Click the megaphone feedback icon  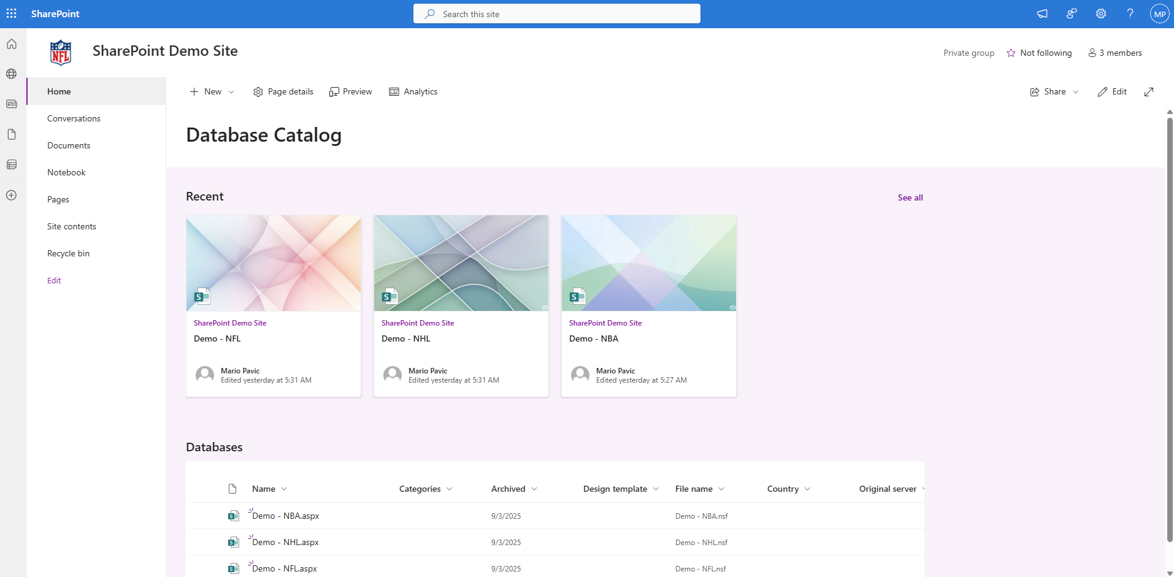pyautogui.click(x=1042, y=13)
